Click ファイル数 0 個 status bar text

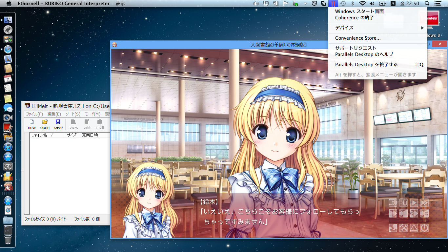[87, 219]
